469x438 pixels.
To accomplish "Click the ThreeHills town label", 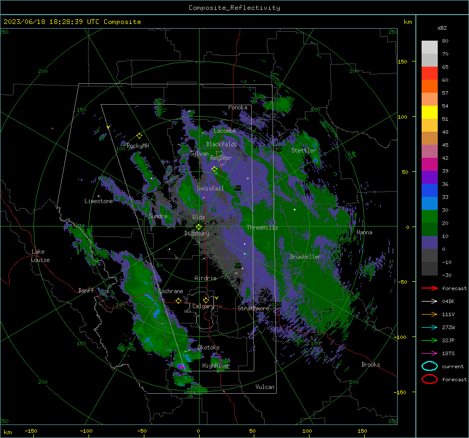I will [x=262, y=228].
